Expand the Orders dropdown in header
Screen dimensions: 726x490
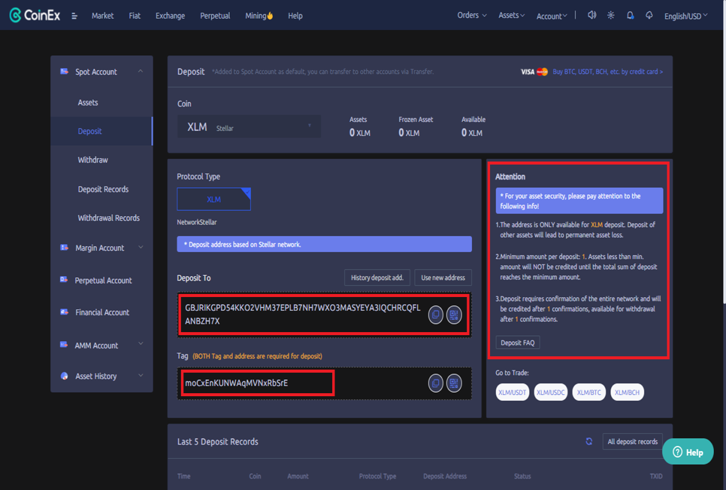[x=472, y=16]
